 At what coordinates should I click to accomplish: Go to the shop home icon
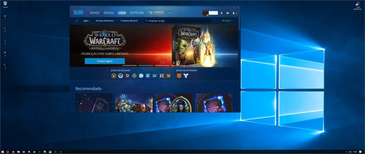coord(77,21)
